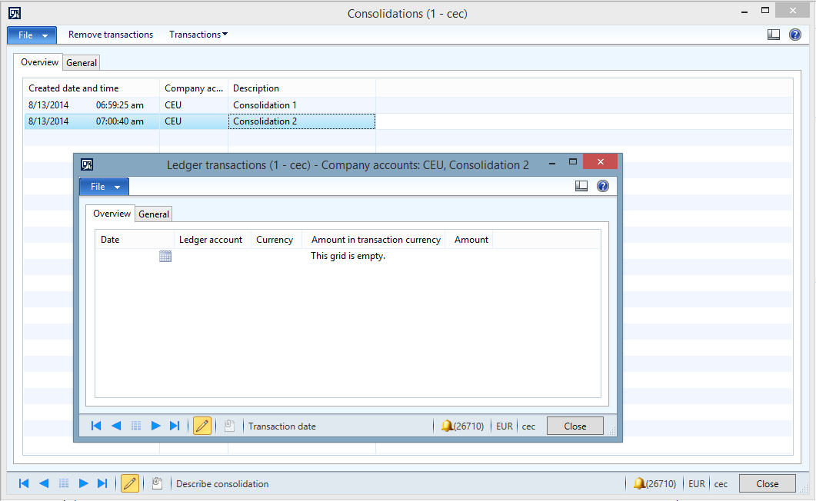Switch to the General tab in Consolidations
The width and height of the screenshot is (816, 501).
tap(82, 63)
